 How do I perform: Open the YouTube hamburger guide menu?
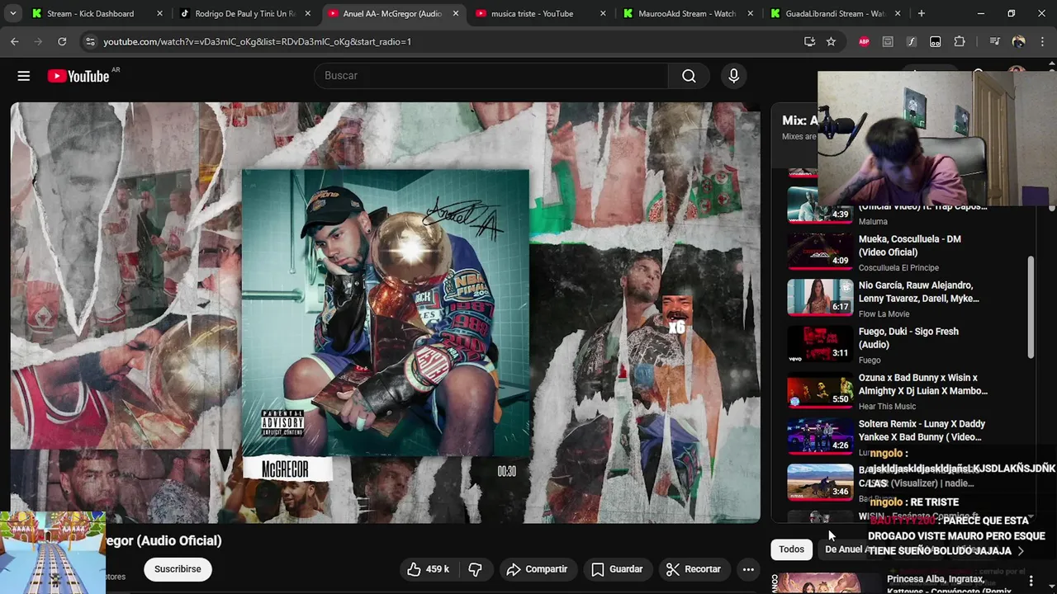click(x=24, y=76)
